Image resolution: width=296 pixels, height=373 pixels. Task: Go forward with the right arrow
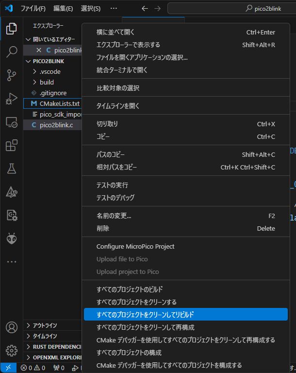(158, 9)
